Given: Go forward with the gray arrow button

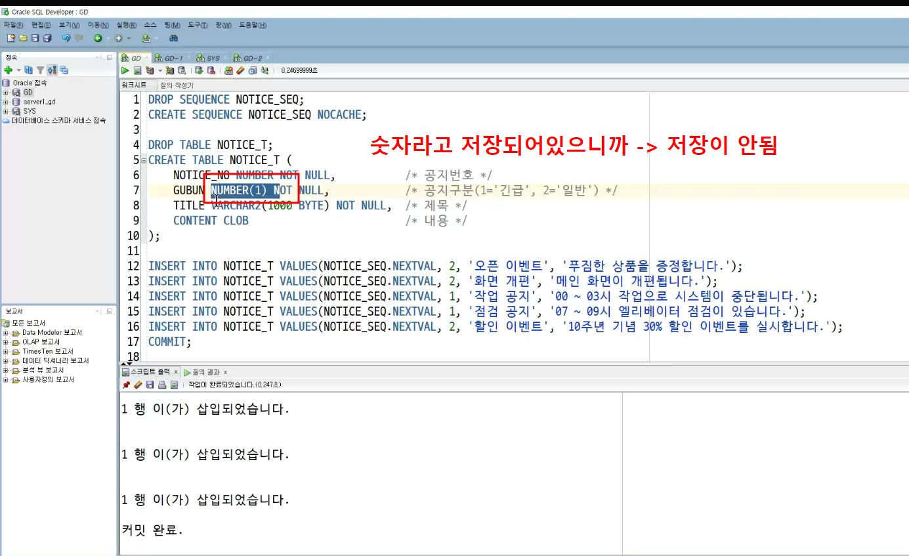Looking at the screenshot, I should coord(118,38).
